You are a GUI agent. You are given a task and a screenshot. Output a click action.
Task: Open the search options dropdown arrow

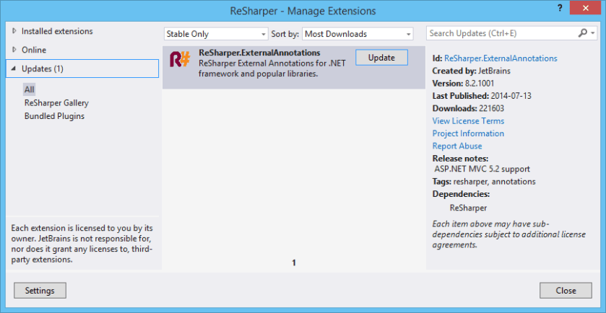click(x=593, y=34)
